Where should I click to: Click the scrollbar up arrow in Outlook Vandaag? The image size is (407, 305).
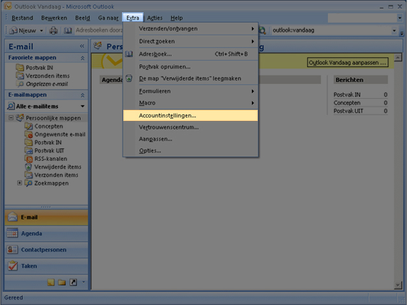click(398, 58)
